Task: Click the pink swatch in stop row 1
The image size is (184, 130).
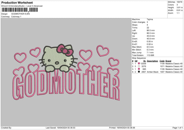Action: (139, 63)
